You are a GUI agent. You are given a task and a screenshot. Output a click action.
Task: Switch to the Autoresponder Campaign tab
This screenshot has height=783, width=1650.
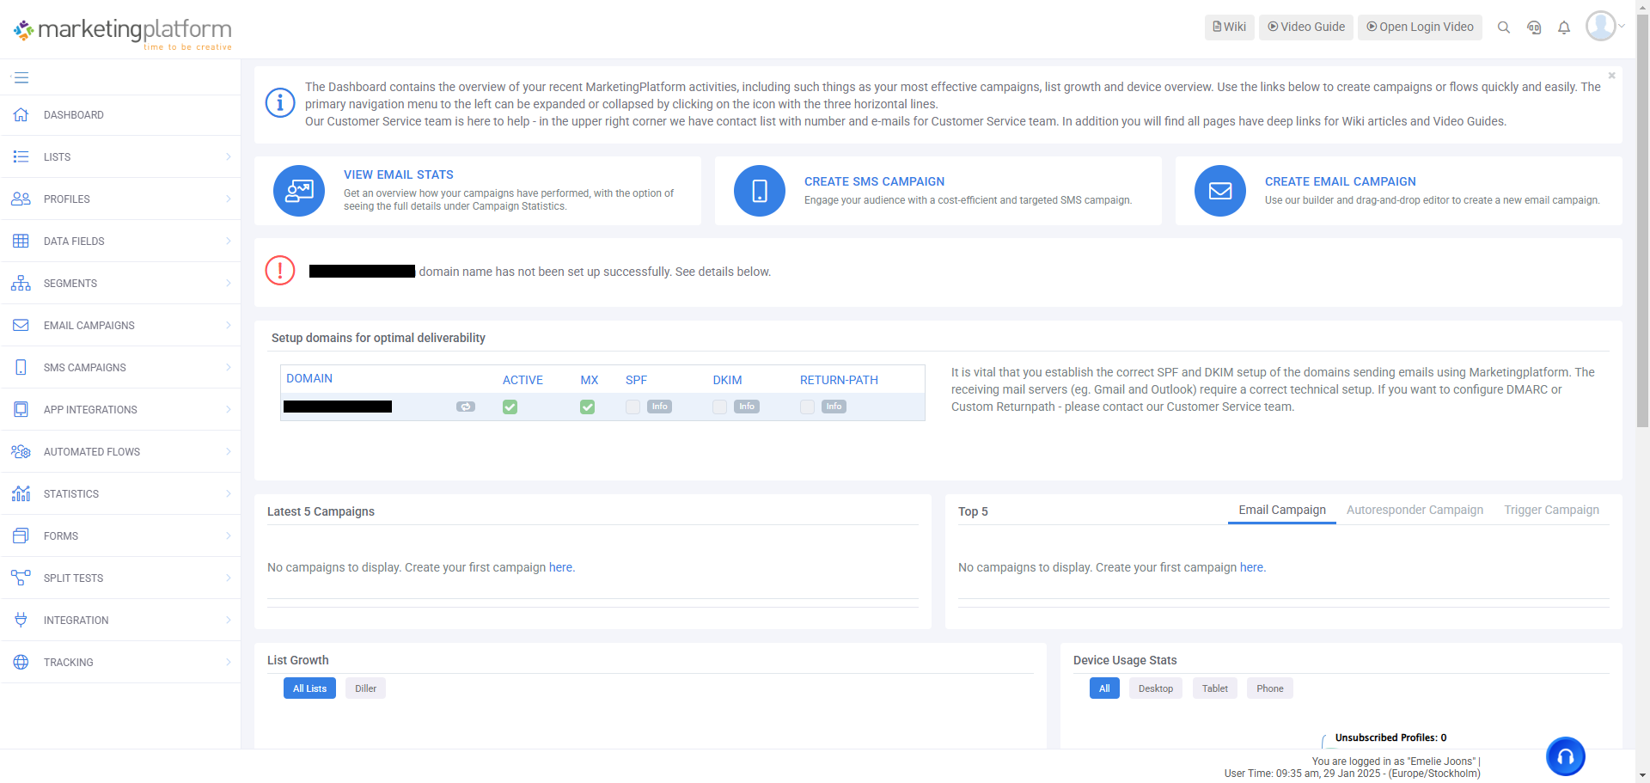1415,510
